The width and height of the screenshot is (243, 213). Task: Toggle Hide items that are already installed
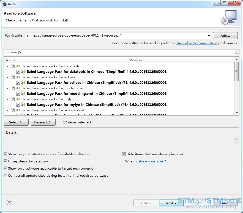(124, 154)
